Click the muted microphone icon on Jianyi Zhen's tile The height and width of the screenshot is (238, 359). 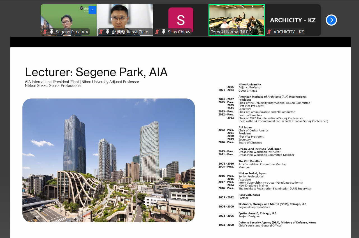click(x=101, y=32)
